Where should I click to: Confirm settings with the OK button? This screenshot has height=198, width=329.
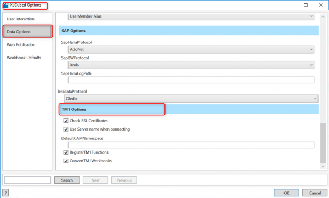286,193
